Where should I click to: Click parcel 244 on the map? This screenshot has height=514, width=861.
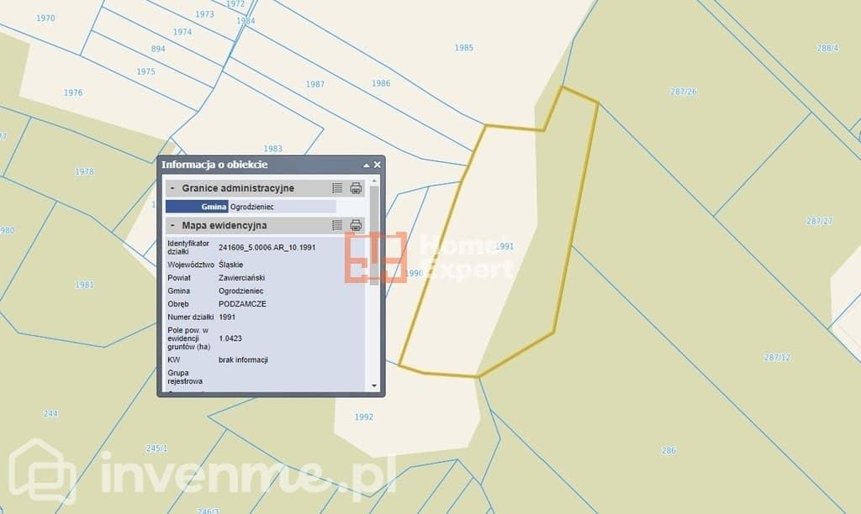click(50, 413)
